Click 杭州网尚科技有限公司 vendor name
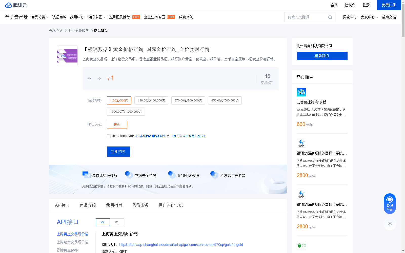The width and height of the screenshot is (405, 253). point(314,46)
